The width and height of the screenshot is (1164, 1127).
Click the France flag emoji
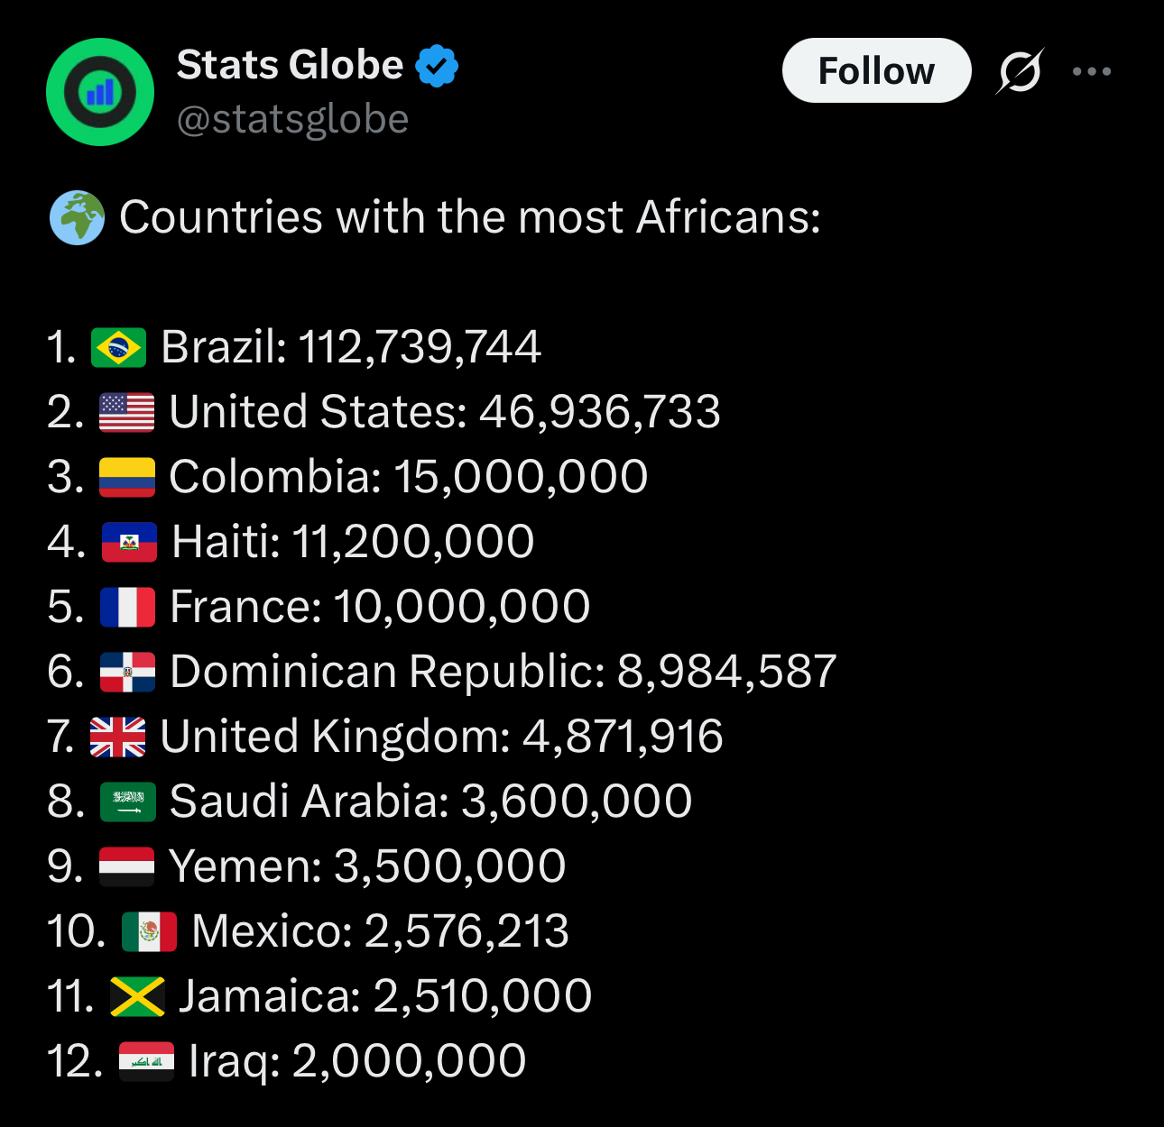(x=127, y=607)
